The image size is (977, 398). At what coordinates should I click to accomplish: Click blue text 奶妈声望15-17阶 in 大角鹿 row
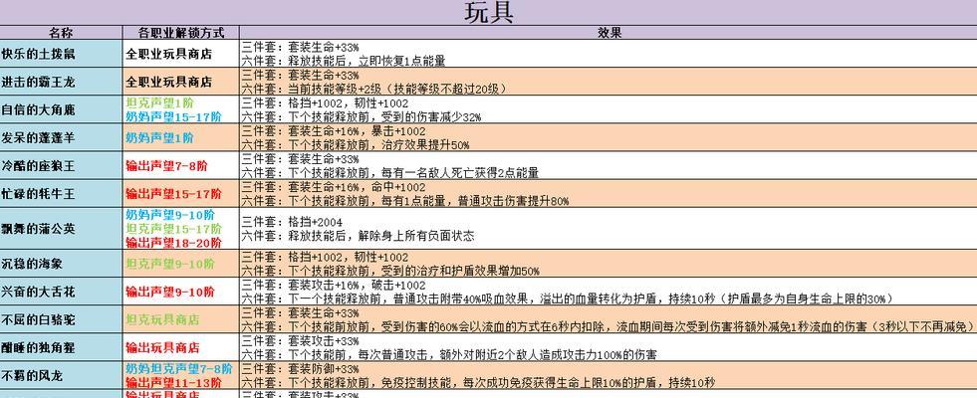(x=173, y=116)
